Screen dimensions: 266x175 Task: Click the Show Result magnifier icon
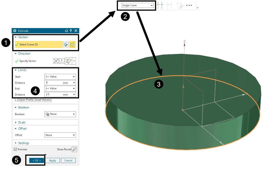(75, 149)
